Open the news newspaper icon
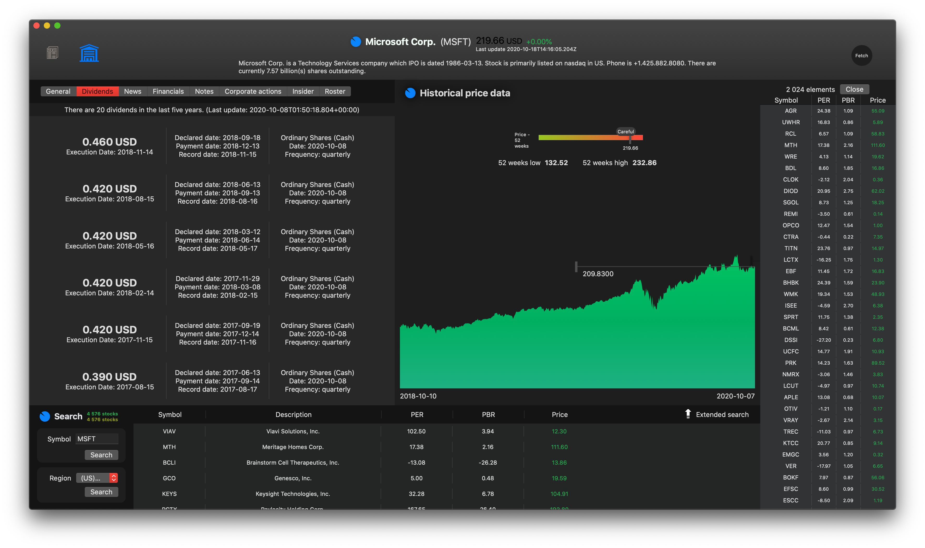 52,53
